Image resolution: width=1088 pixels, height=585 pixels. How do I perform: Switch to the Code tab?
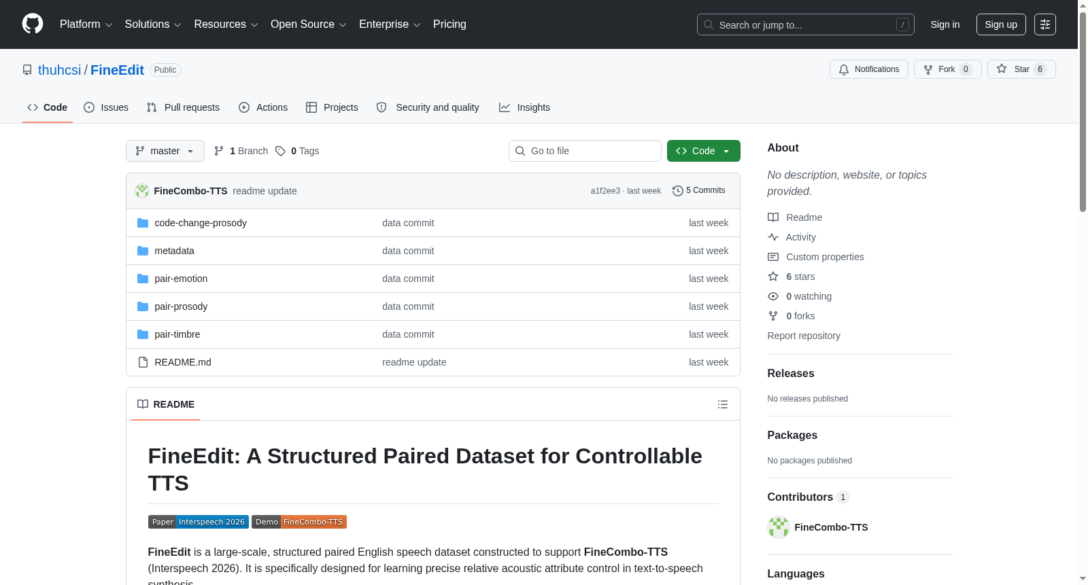point(48,107)
